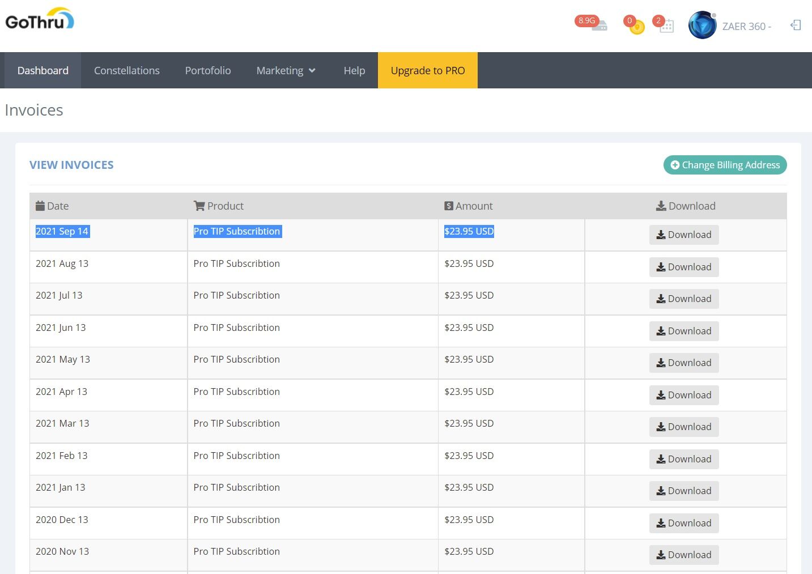
Task: Switch to the Portofolio tab
Action: 208,70
